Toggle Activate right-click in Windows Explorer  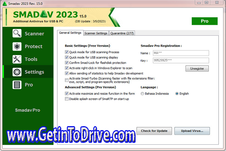(x=67, y=68)
